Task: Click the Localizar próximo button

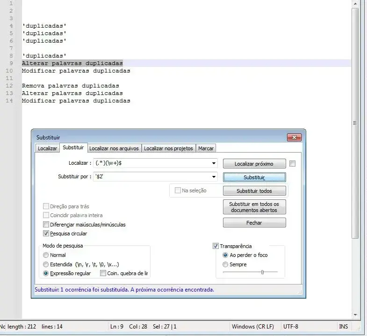Action: pyautogui.click(x=254, y=164)
